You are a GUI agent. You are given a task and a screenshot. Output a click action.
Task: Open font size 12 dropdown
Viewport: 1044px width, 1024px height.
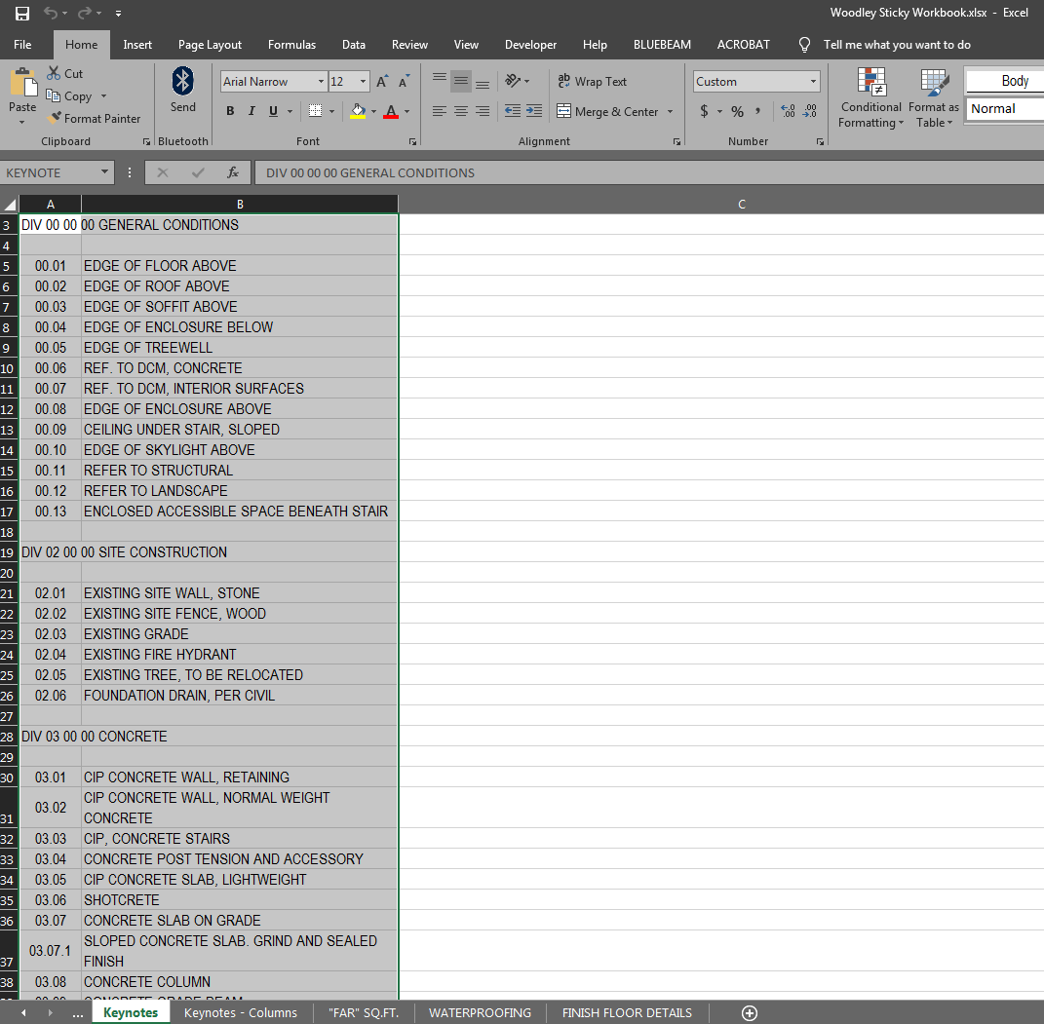(x=363, y=82)
